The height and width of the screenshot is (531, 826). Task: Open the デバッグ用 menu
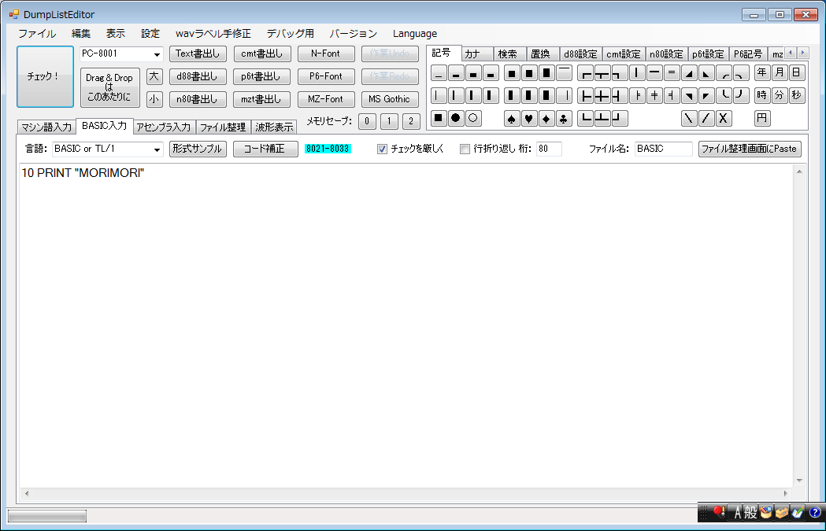pyautogui.click(x=290, y=34)
